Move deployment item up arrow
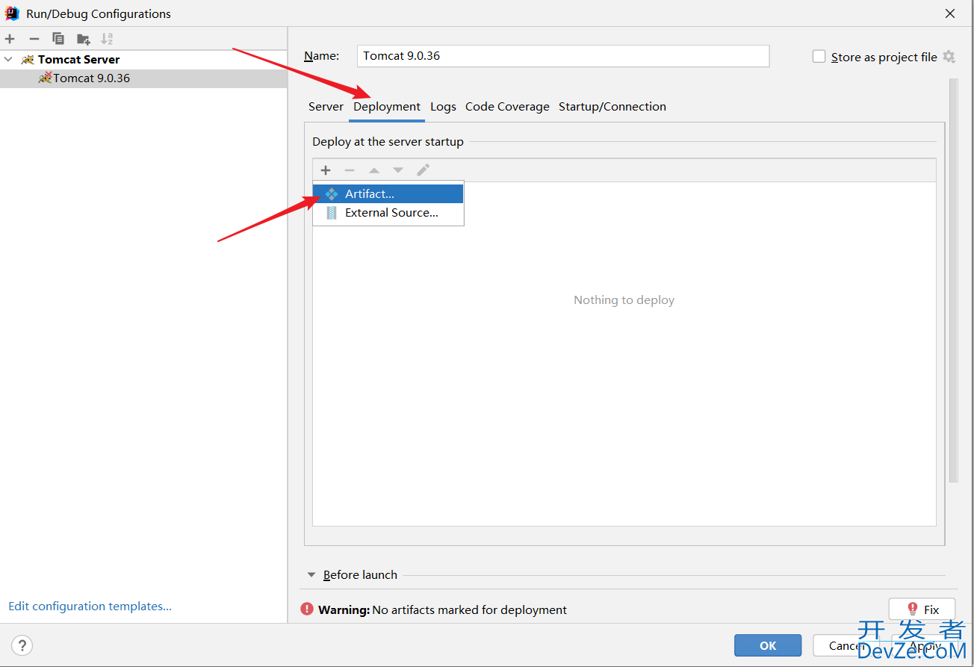Image resolution: width=974 pixels, height=667 pixels. [374, 170]
